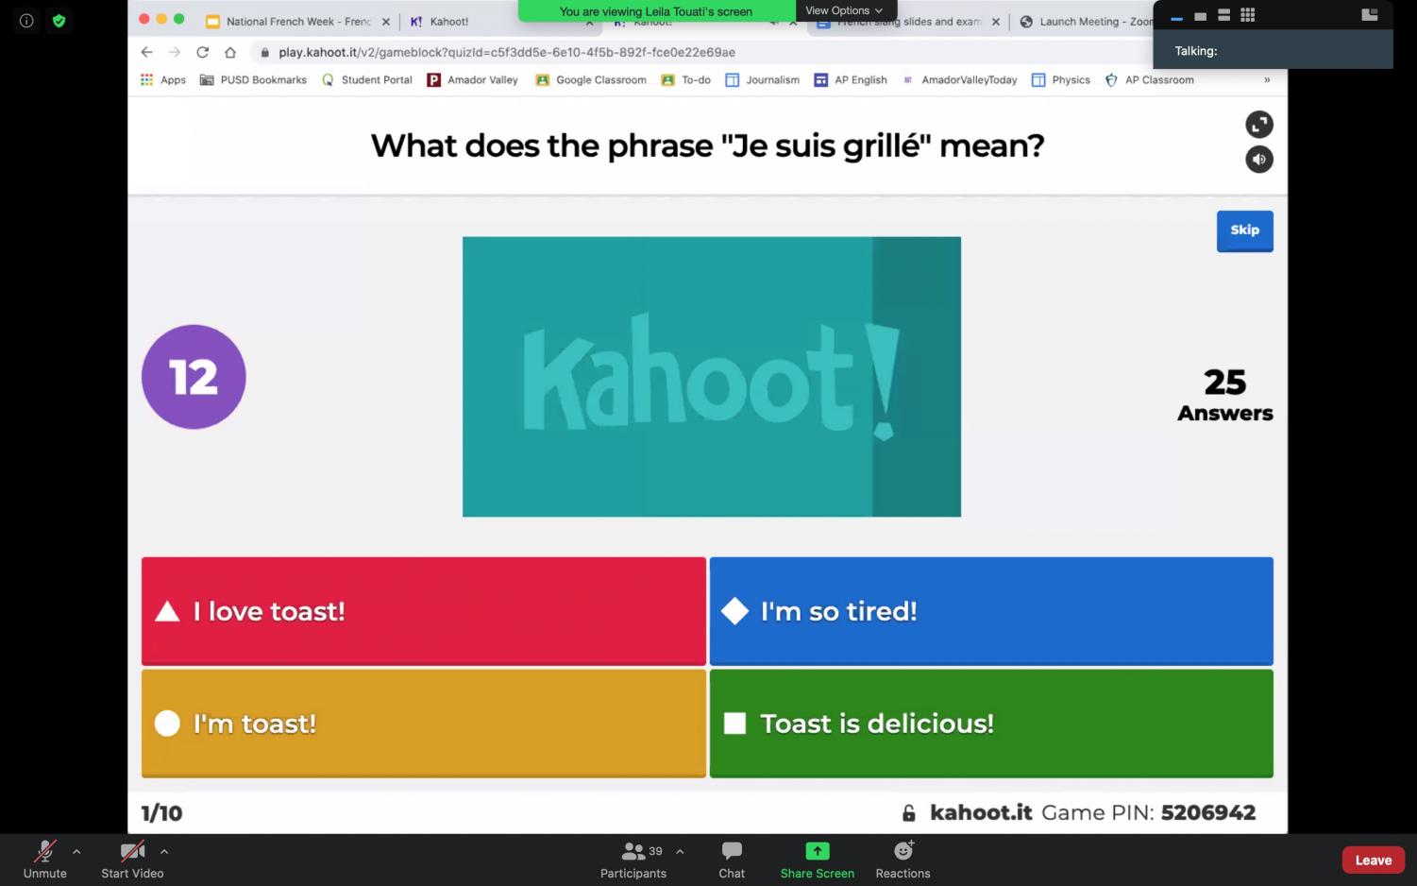Screen dimensions: 1417x886
Task: Expand video options arrow next to Start Video
Action: (x=164, y=851)
